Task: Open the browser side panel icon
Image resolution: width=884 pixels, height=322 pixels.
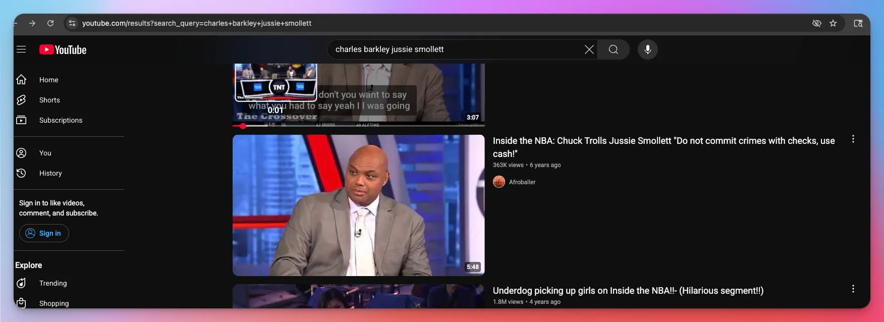Action: 858,23
